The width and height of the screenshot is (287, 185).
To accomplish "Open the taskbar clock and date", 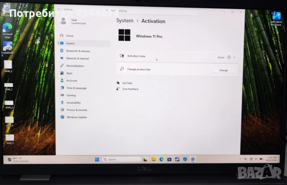I will (271, 159).
